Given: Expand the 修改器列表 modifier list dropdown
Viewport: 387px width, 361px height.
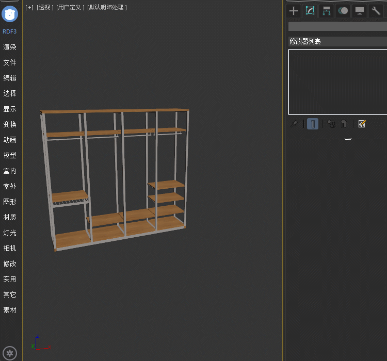Looking at the screenshot, I should [337, 41].
